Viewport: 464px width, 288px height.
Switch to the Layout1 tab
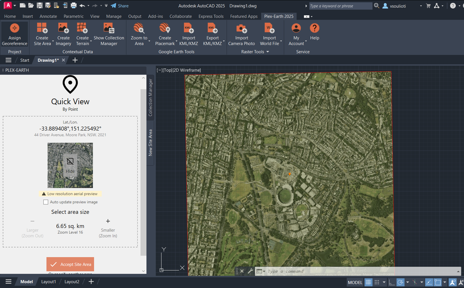(48, 282)
